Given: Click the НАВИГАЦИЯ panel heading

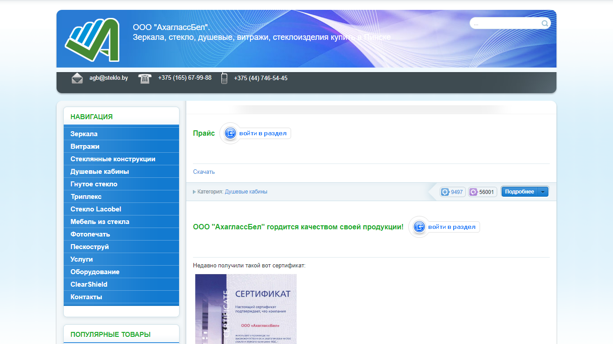Looking at the screenshot, I should click(x=92, y=117).
